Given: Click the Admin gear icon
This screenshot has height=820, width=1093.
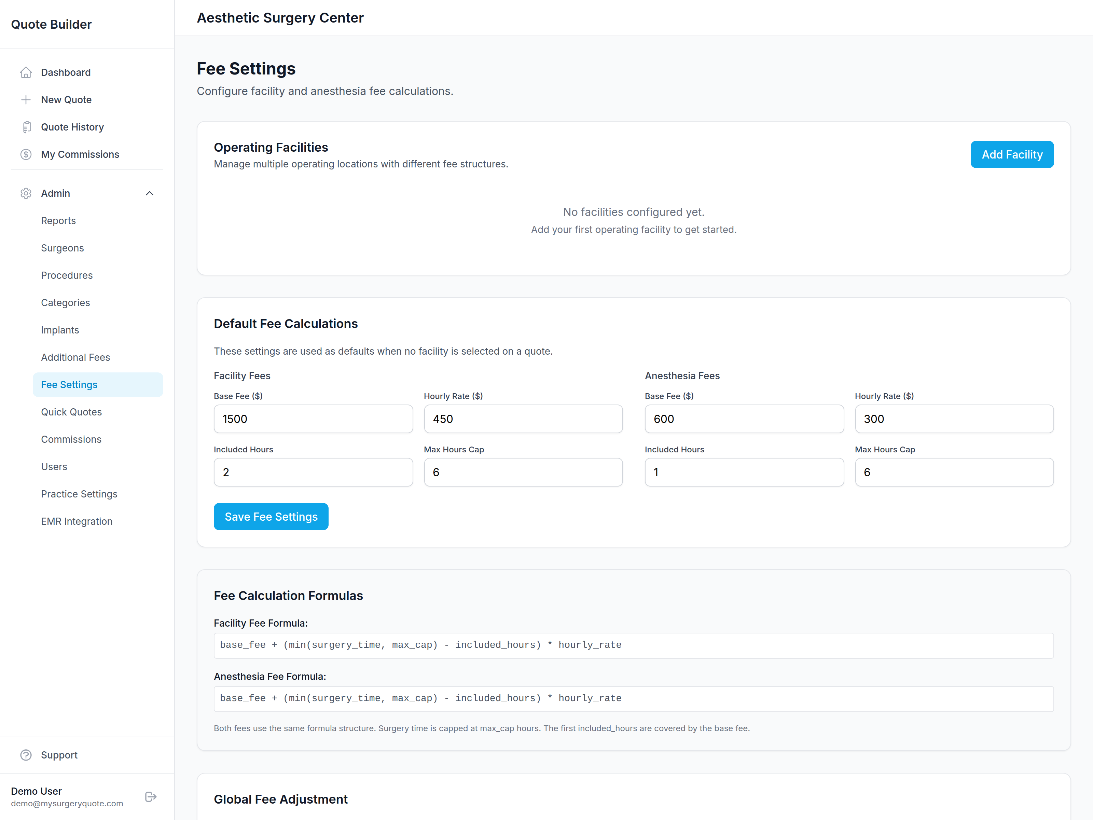Looking at the screenshot, I should 26,193.
